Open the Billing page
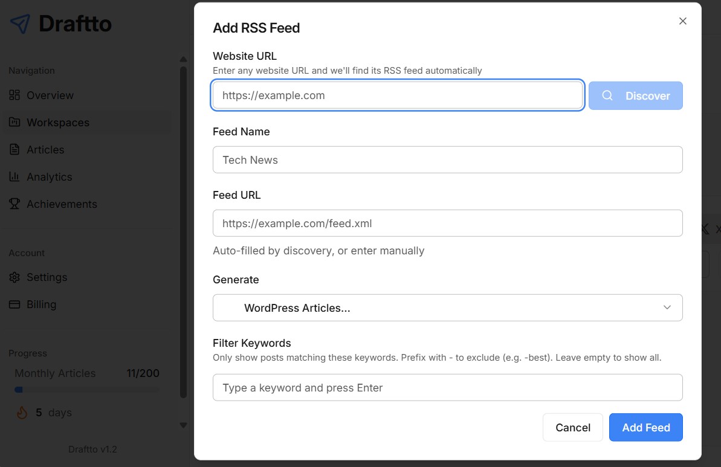This screenshot has width=721, height=467. 88,304
